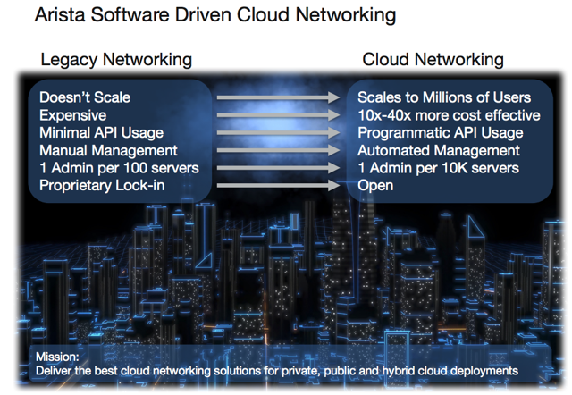Click the 'Manual Management' line
The height and width of the screenshot is (395, 572).
pyautogui.click(x=108, y=151)
